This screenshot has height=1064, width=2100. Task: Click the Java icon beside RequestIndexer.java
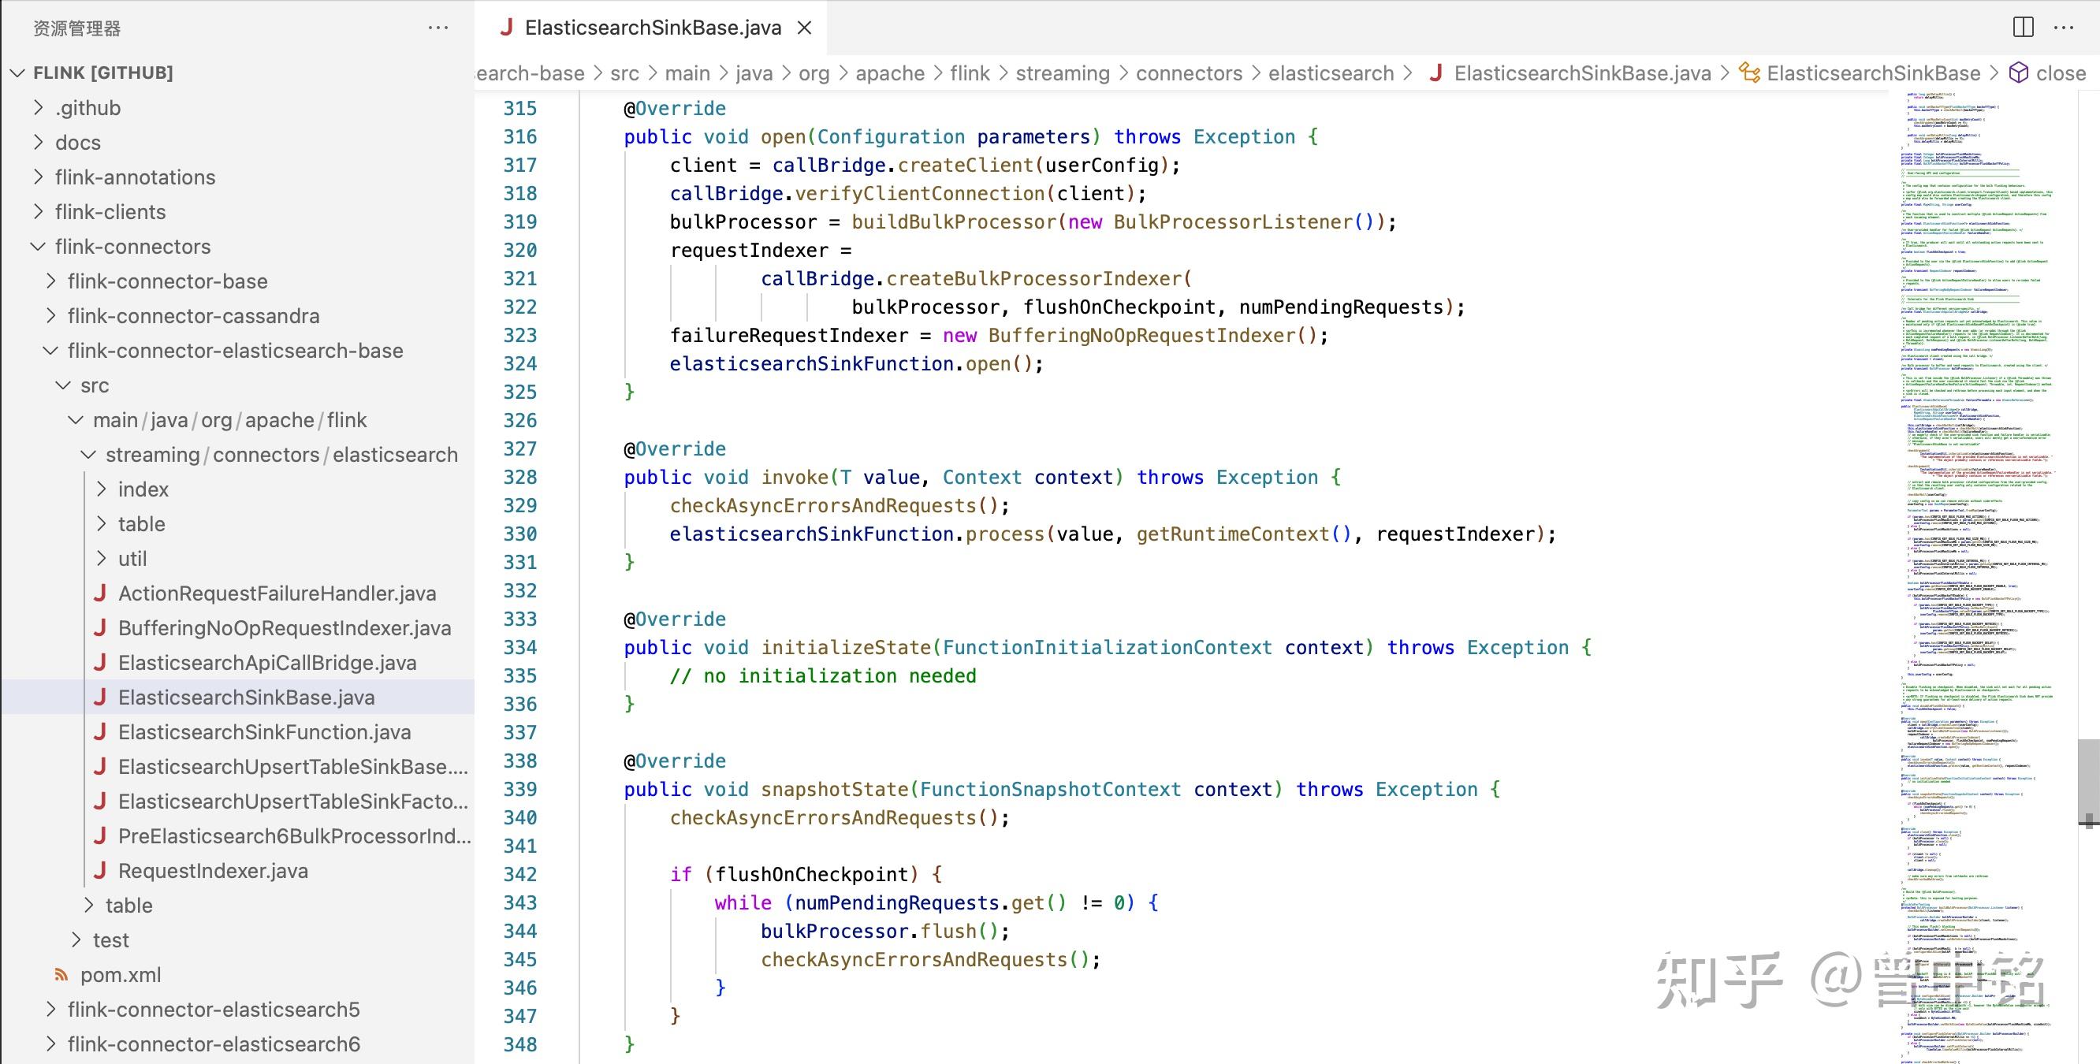tap(100, 870)
